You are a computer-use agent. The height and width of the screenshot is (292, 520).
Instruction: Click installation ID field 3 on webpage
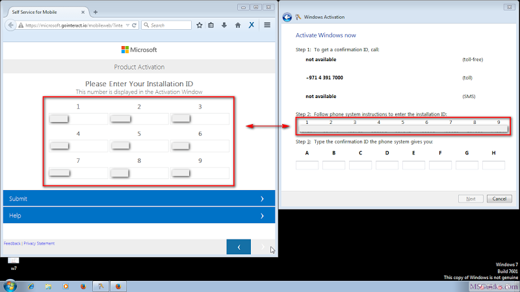click(x=200, y=119)
